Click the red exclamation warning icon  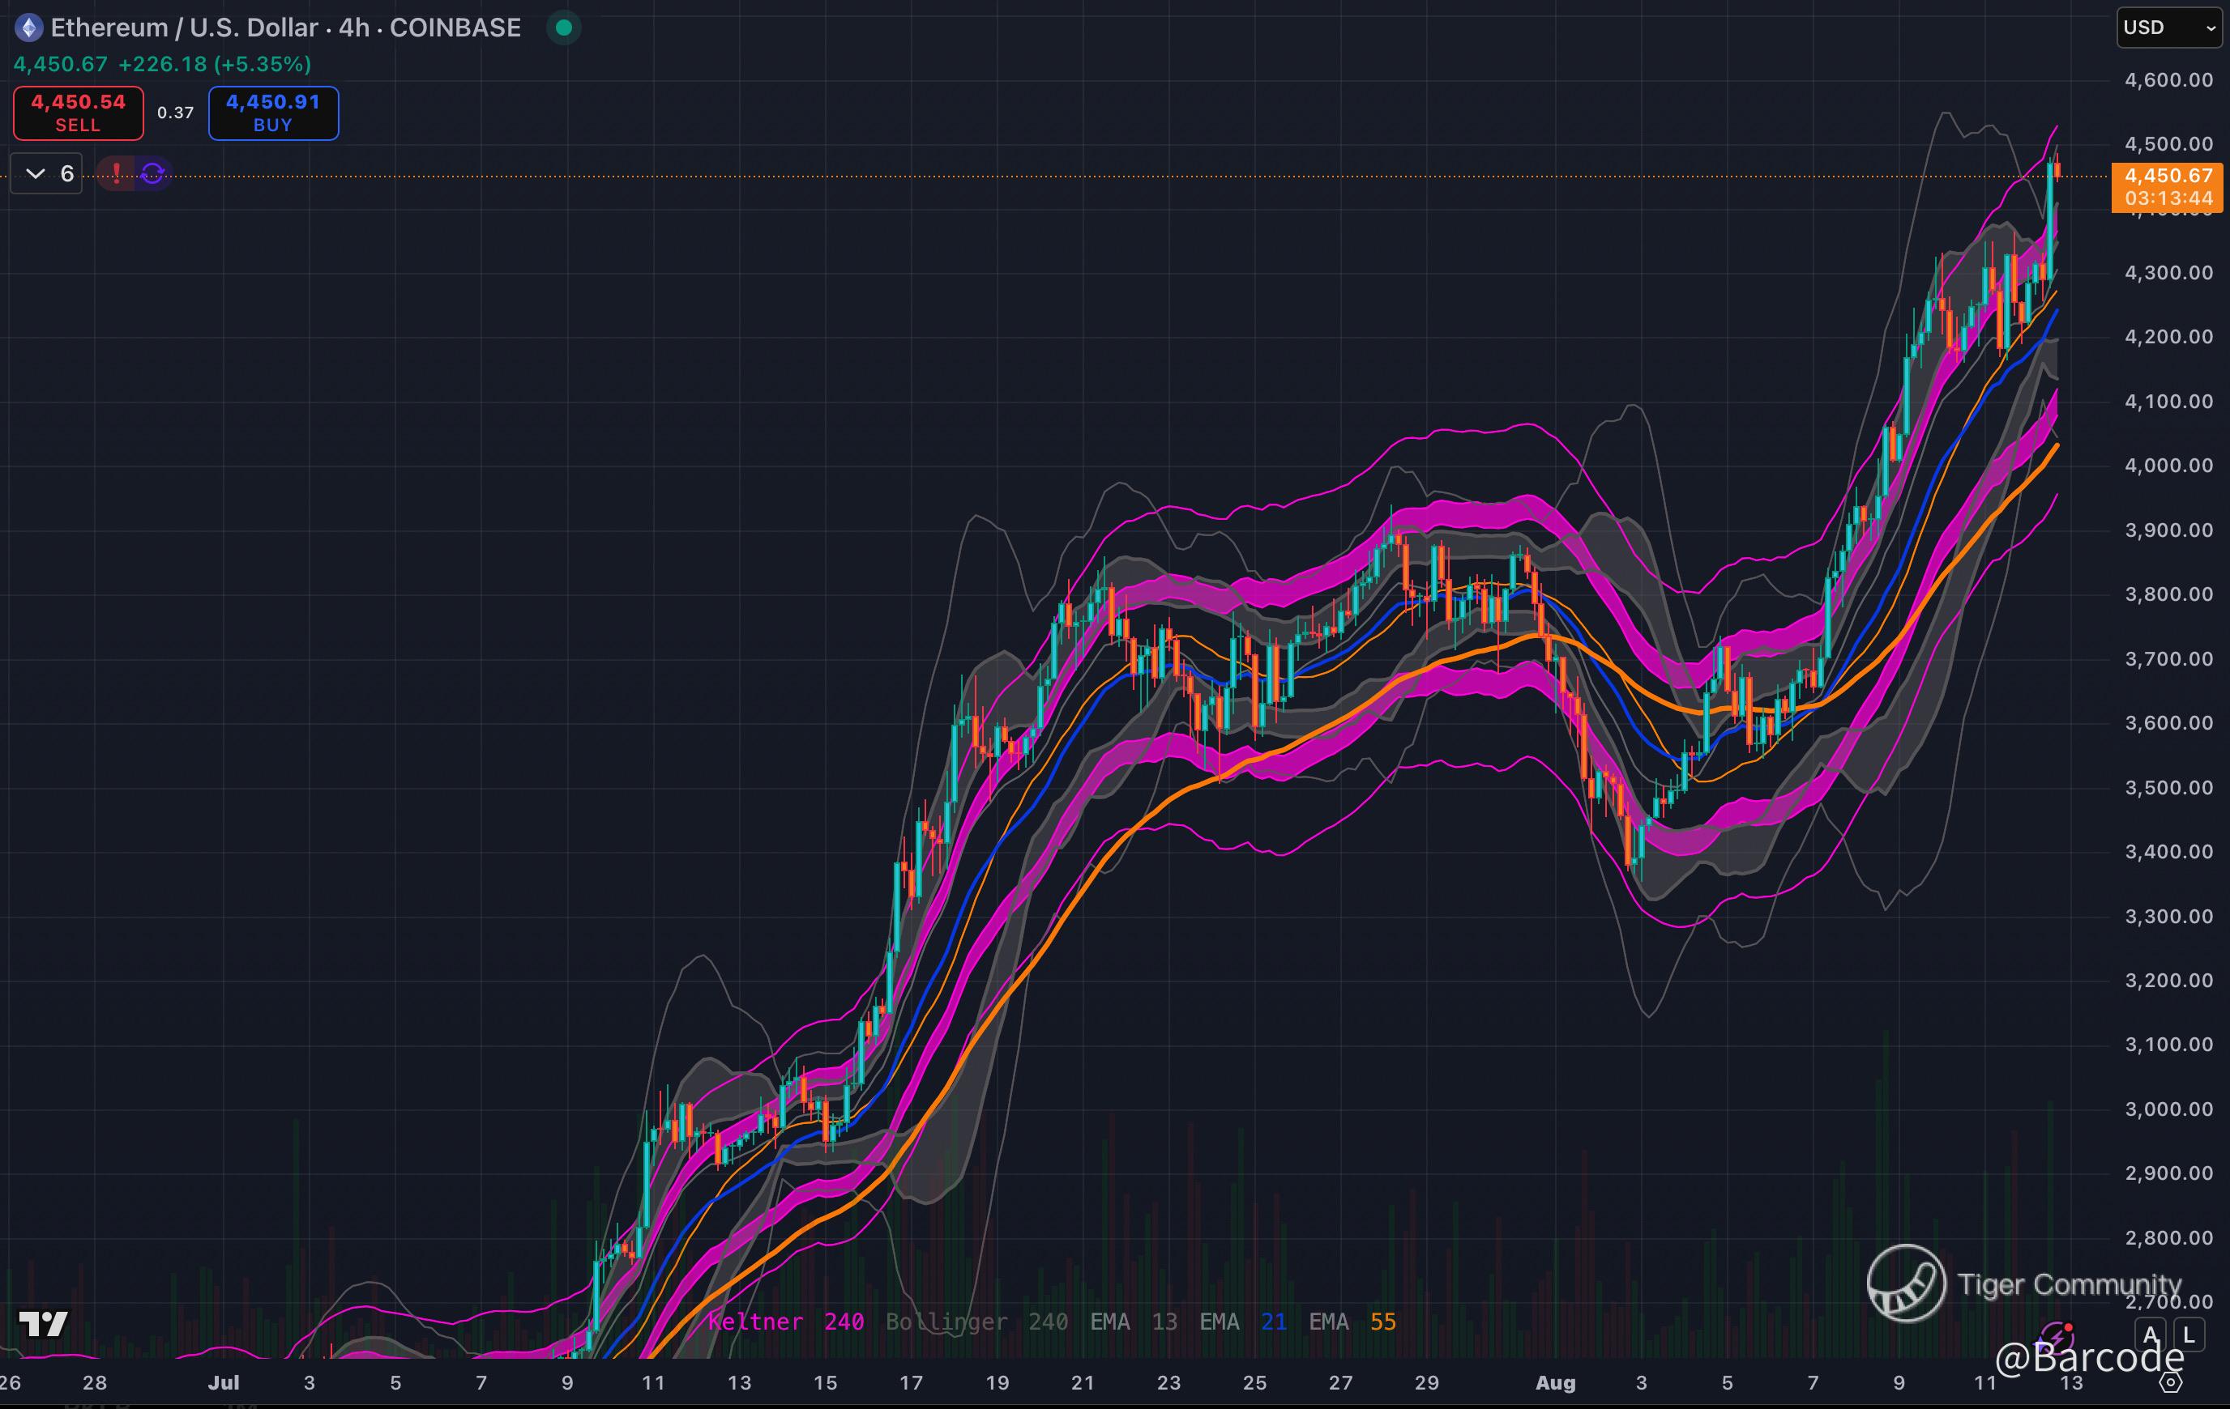(116, 173)
